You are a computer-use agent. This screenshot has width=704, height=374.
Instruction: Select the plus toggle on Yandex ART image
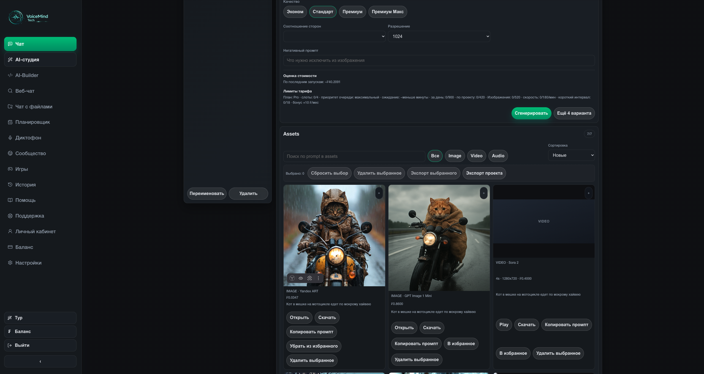379,193
